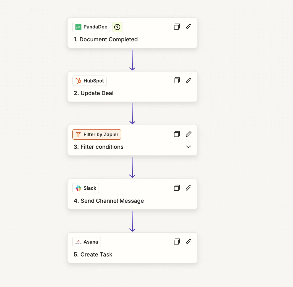Viewport: 293px width, 287px height.
Task: Edit the HubSpot Update Deal step
Action: [188, 80]
